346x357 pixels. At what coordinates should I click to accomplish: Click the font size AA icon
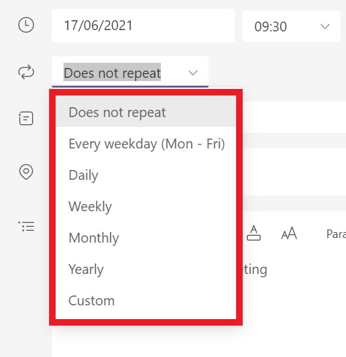pos(289,233)
